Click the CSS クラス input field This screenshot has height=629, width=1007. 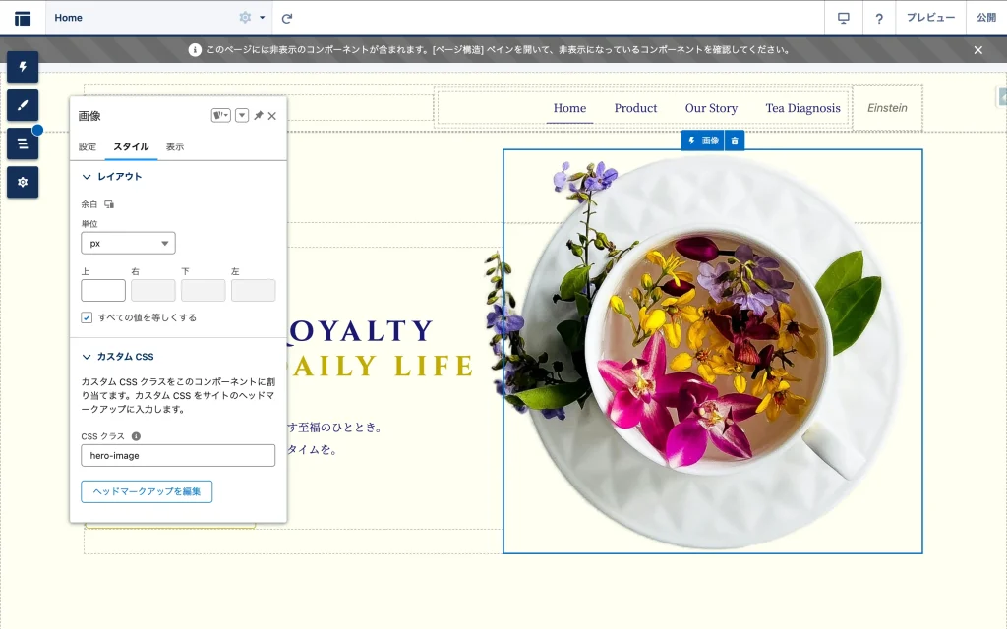coord(178,455)
